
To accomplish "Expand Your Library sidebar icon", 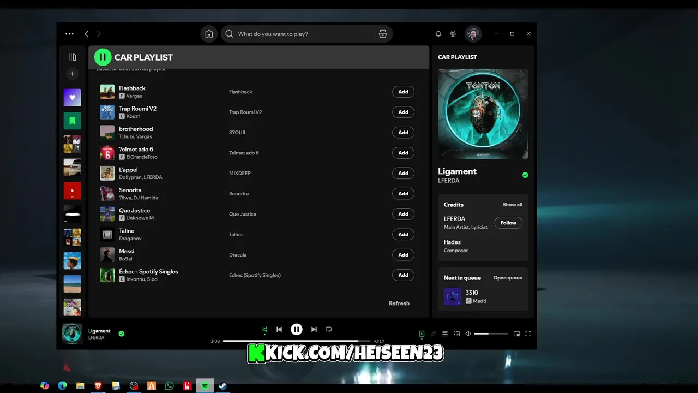I will tap(72, 57).
